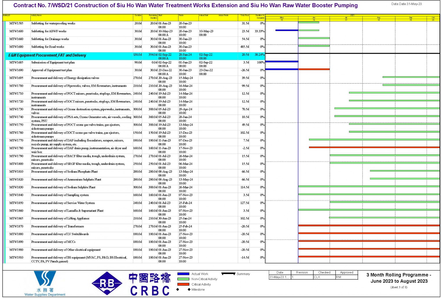Click activity ID MTW1585
The height and width of the screenshot is (298, 442).
tap(16, 24)
